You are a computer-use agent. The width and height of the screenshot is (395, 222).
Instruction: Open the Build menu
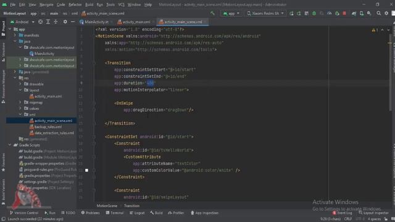coord(89,4)
